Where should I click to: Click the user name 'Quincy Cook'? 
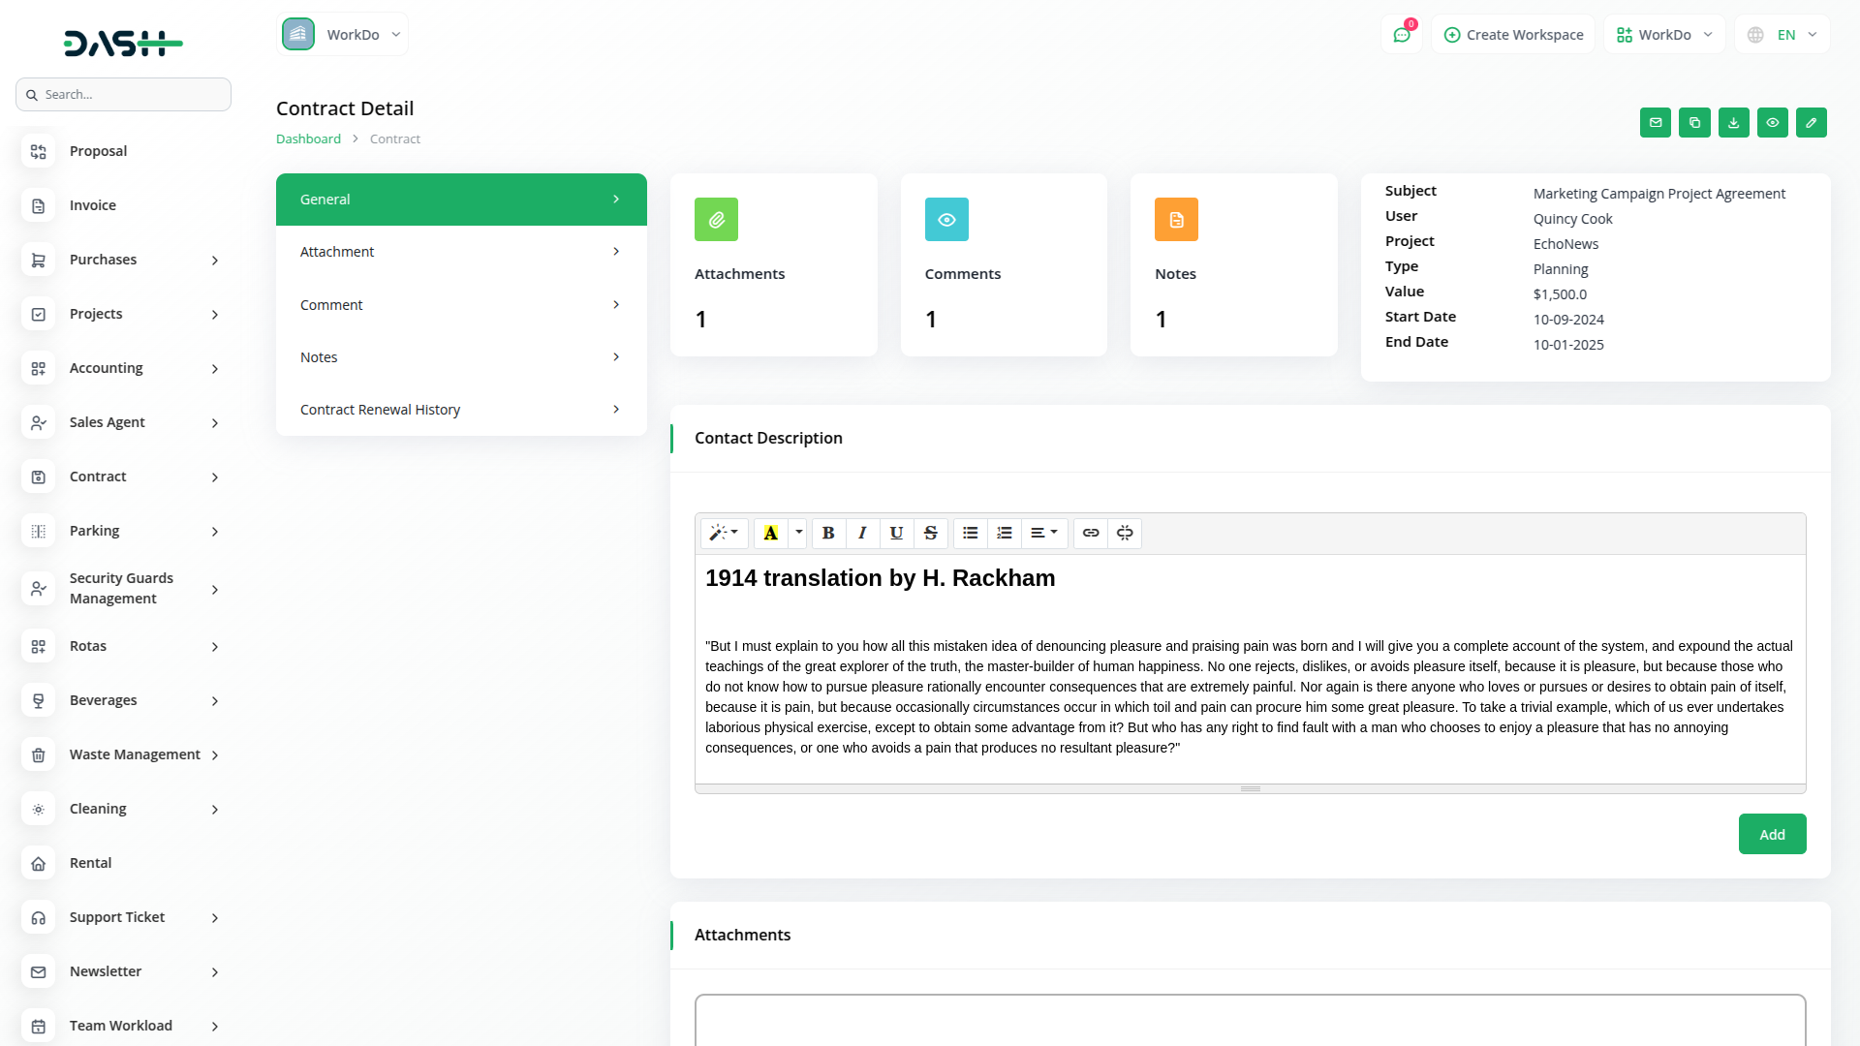(1572, 219)
